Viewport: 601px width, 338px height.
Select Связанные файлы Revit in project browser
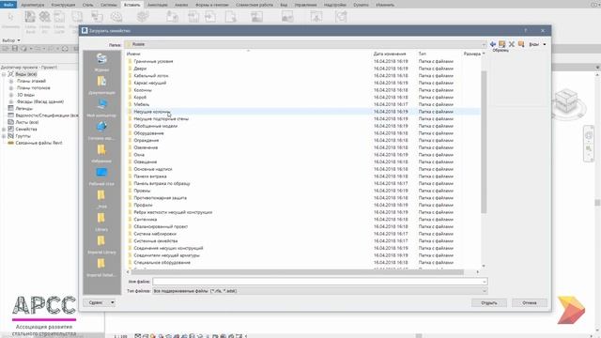[x=39, y=143]
